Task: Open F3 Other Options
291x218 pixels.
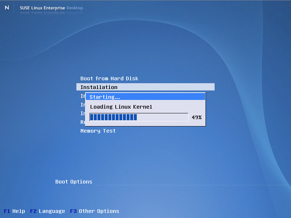Action: click(x=95, y=211)
